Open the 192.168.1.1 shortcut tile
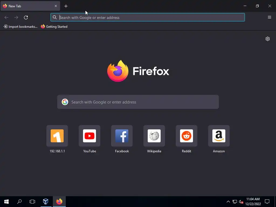 pyautogui.click(x=57, y=136)
